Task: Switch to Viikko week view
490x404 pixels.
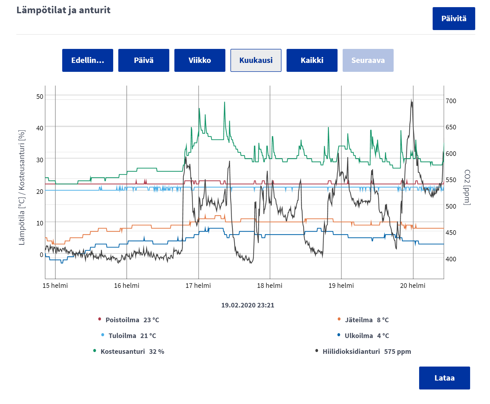Action: click(200, 60)
